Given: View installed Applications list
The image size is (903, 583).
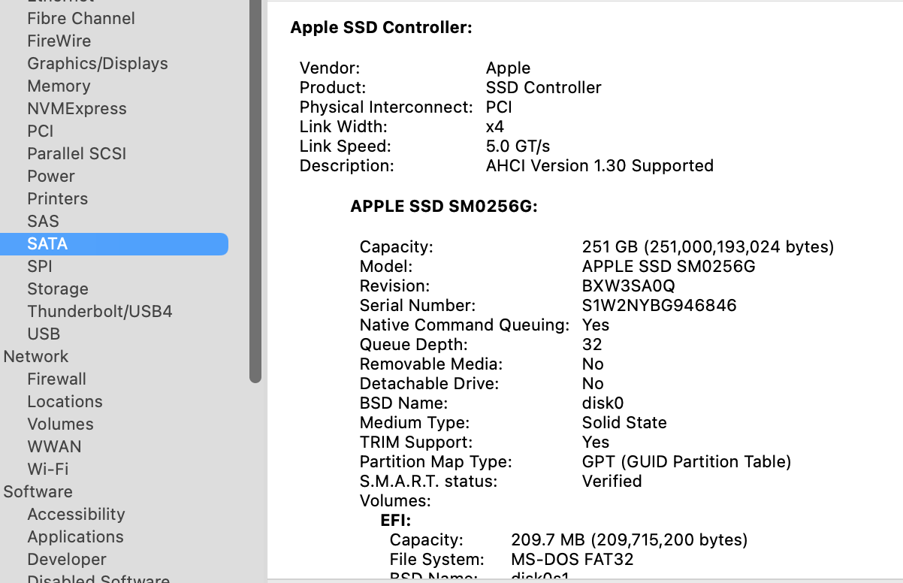Looking at the screenshot, I should tap(75, 536).
